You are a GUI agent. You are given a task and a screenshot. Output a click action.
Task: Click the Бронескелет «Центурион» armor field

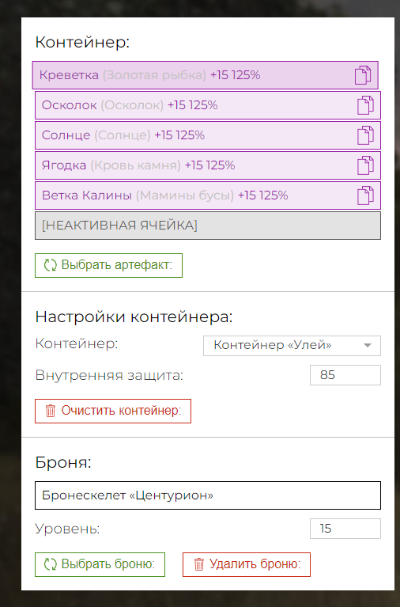point(208,495)
